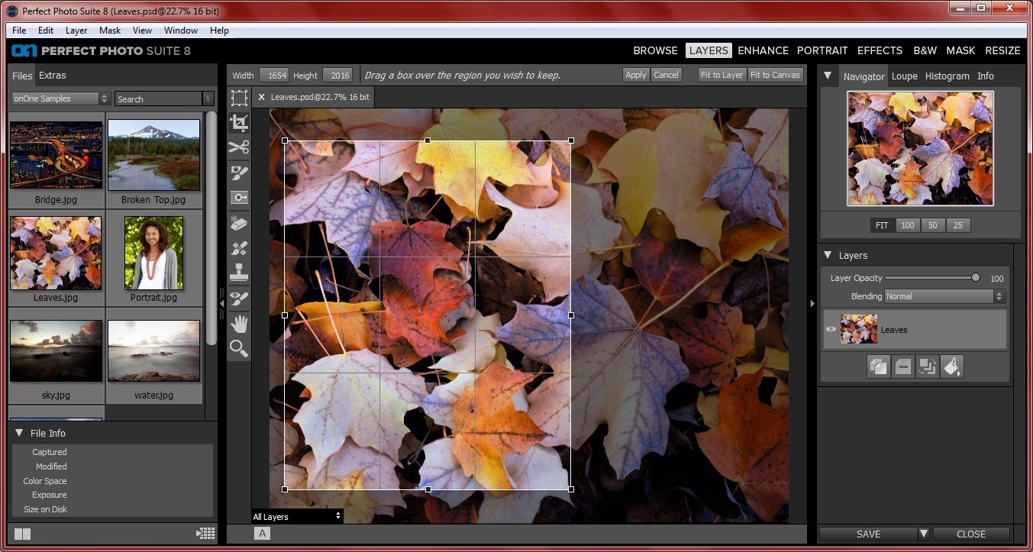Click the paint bucket fill layer icon
The height and width of the screenshot is (552, 1033).
click(x=951, y=366)
